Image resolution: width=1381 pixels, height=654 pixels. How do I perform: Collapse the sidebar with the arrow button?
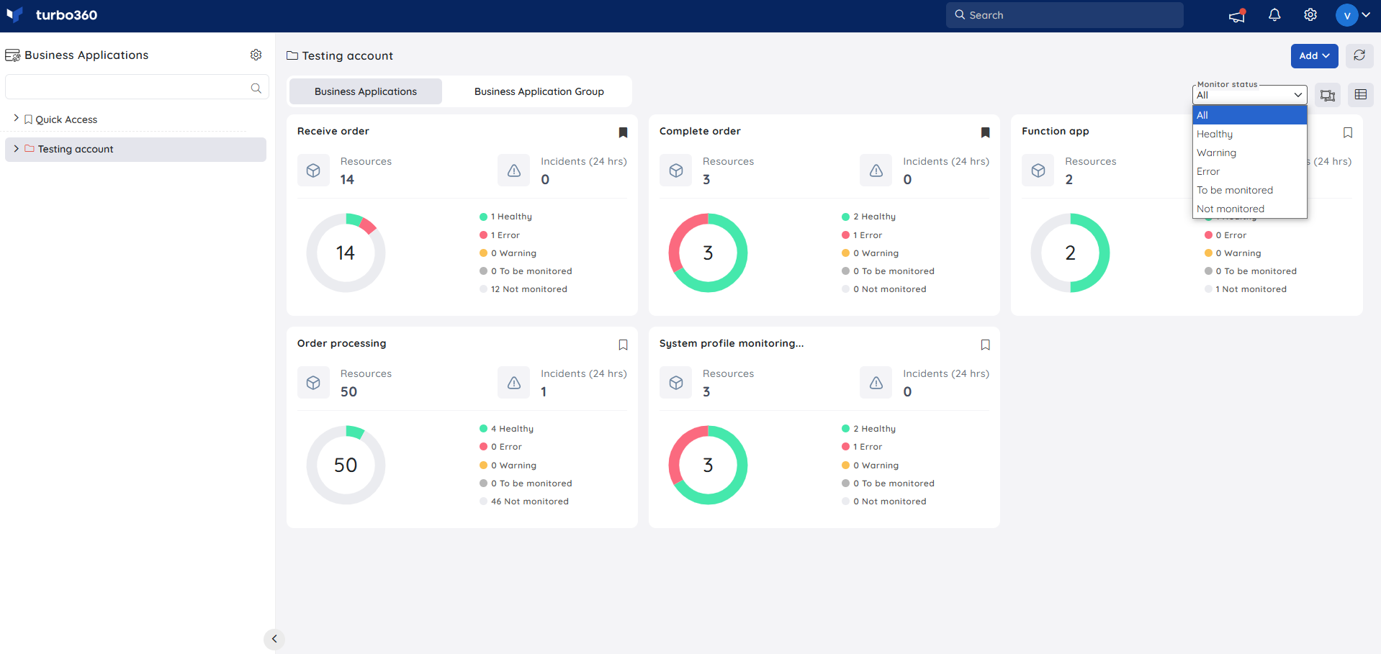274,639
